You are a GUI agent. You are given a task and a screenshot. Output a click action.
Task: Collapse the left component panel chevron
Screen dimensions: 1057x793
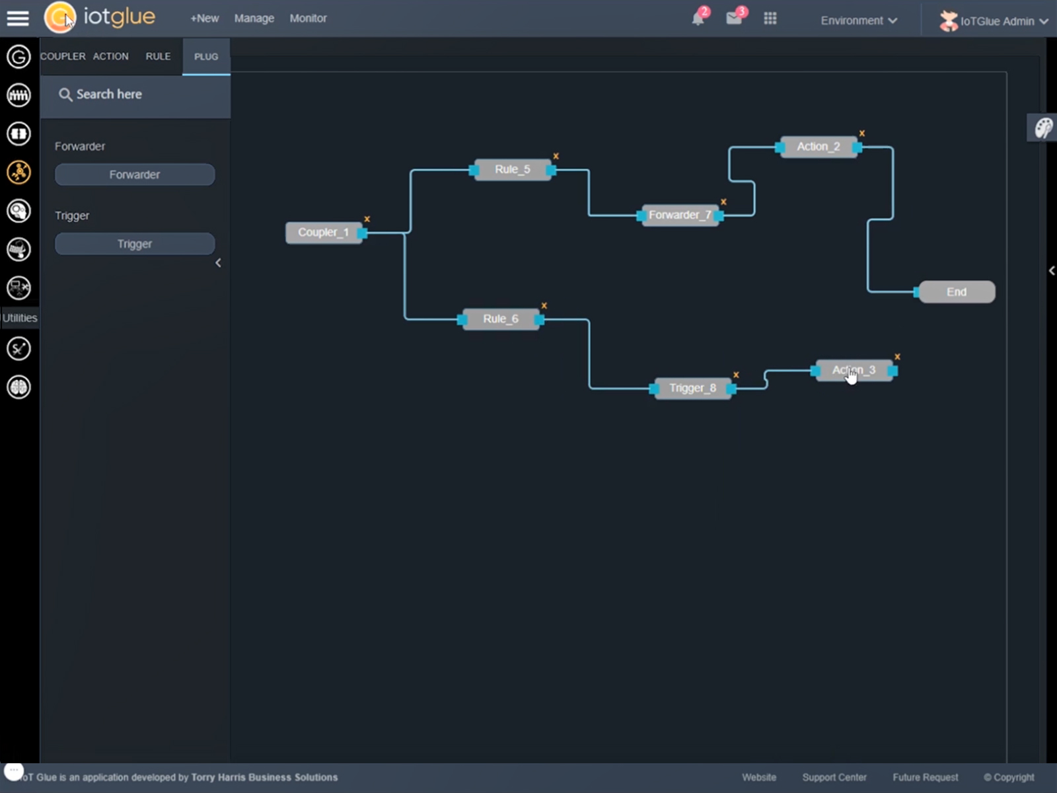coord(218,263)
